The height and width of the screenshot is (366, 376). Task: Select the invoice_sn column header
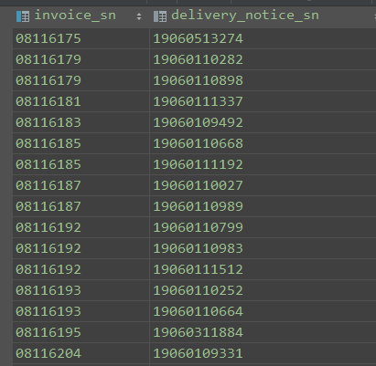(81, 16)
